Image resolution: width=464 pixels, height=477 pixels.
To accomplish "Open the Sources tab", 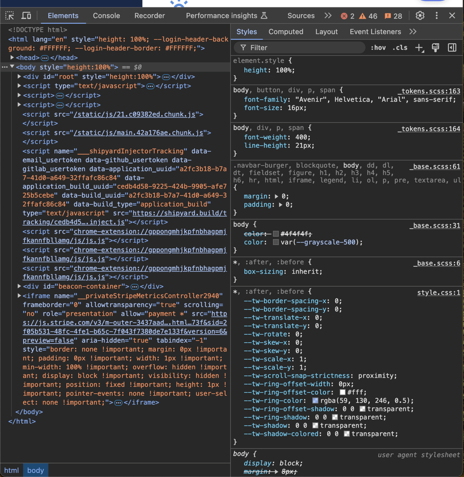I will [301, 16].
